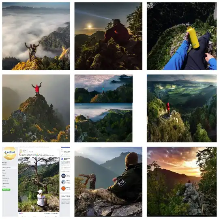This screenshot has height=219, width=219.
Task: Open red hooded hiker above green valley photo
Action: tap(182, 108)
